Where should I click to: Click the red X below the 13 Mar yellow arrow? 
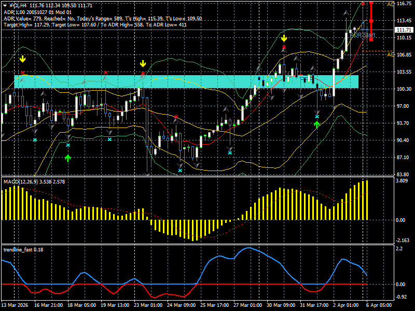(x=22, y=73)
